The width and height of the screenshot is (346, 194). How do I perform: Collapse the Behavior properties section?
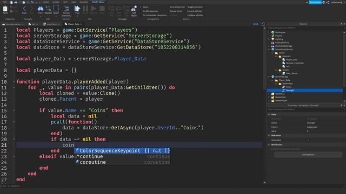tap(269, 135)
